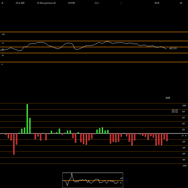Click the -20 axis label on MR panel
The image size is (188, 188).
click(183, 142)
